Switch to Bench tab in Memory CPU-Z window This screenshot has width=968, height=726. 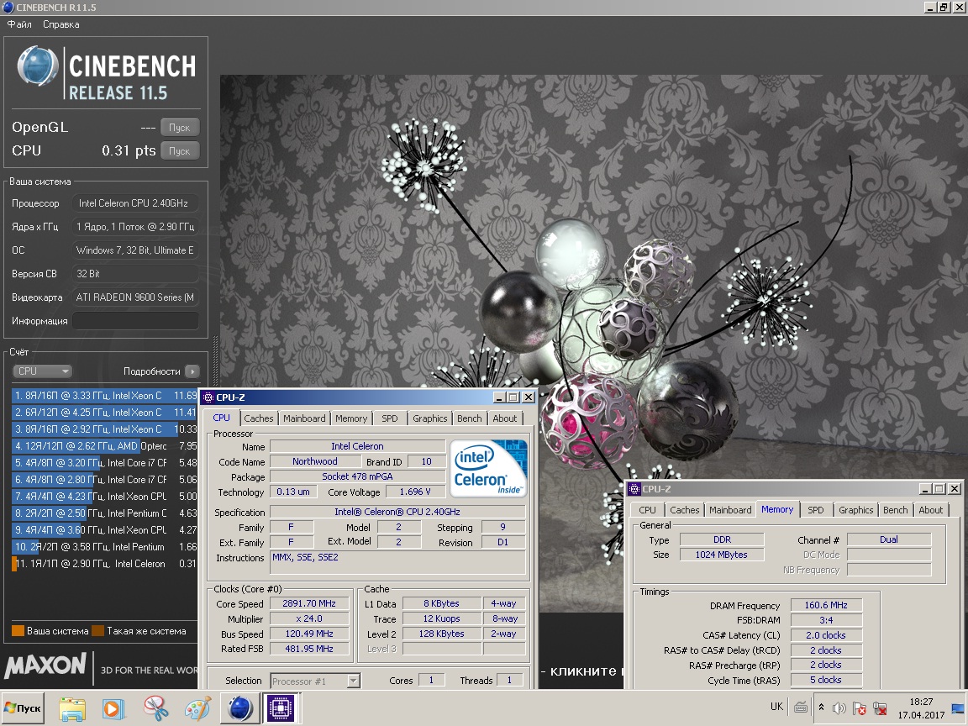tap(895, 510)
